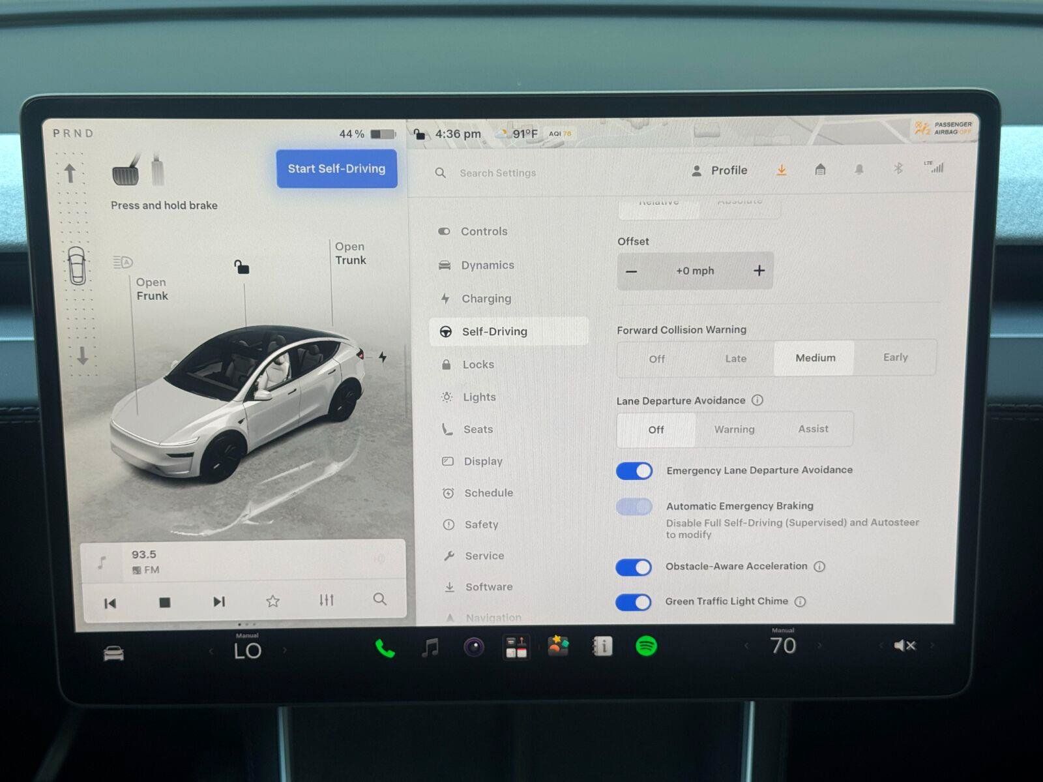Open the Spotify app
Viewport: 1043px width, 782px height.
coord(646,646)
